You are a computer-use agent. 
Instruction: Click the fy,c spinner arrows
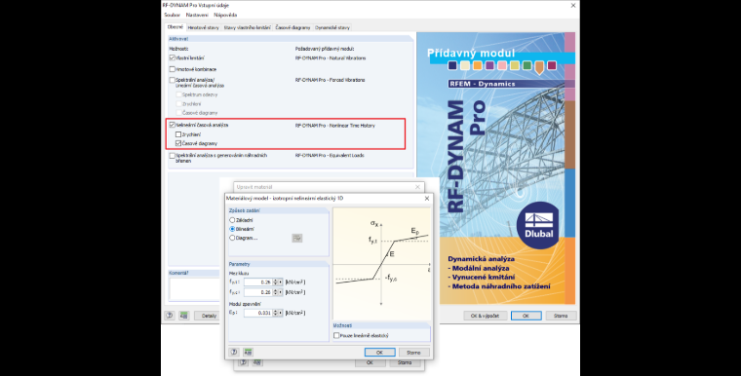(276, 292)
